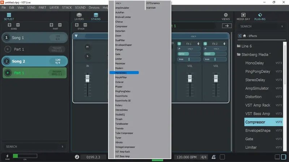Play Part 1 of Song 2
The width and height of the screenshot is (289, 162).
pyautogui.click(x=8, y=73)
